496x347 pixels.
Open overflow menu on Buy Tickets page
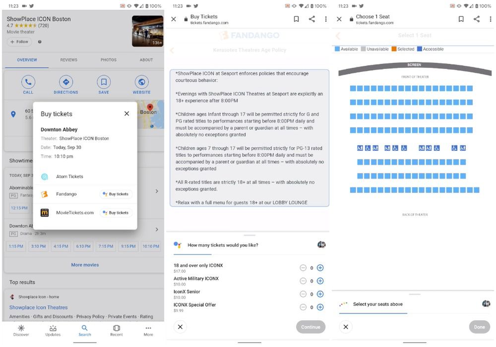coord(326,19)
